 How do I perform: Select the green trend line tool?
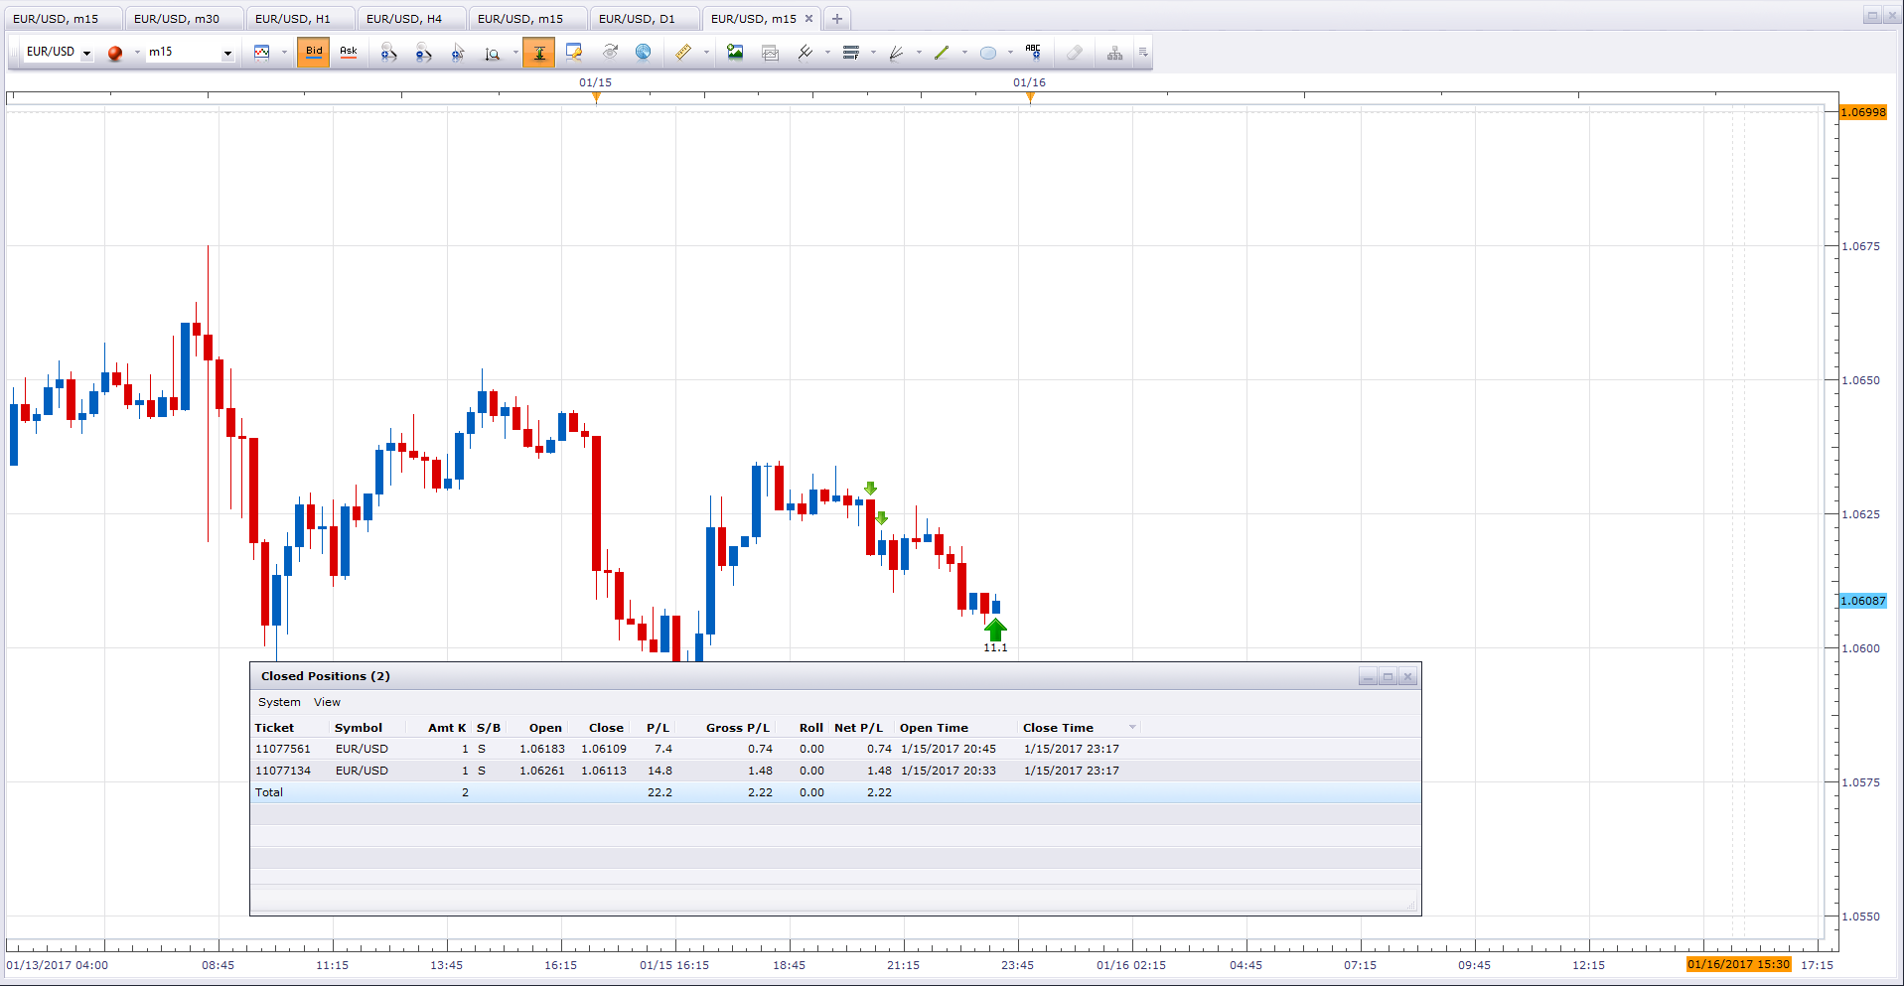942,53
